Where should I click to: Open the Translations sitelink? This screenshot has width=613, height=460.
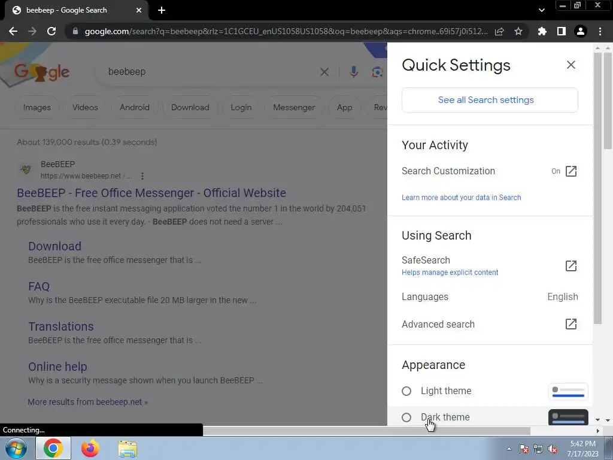tap(61, 326)
